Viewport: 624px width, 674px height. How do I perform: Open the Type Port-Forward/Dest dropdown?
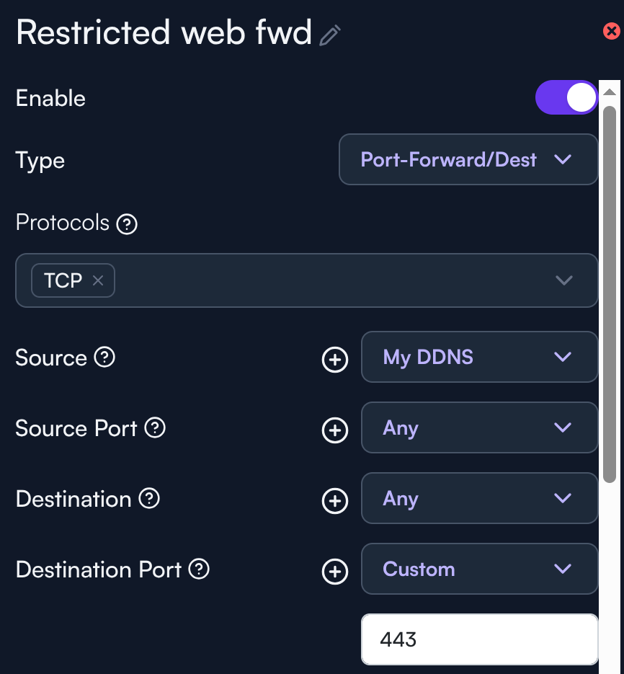[x=468, y=159]
